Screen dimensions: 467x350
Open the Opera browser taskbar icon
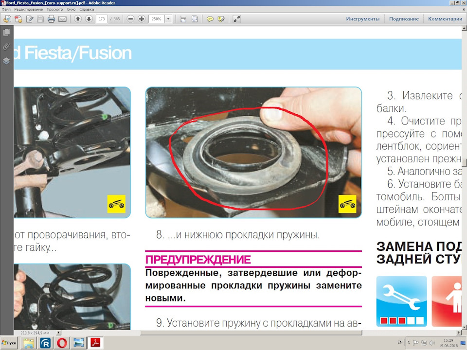[62, 343]
